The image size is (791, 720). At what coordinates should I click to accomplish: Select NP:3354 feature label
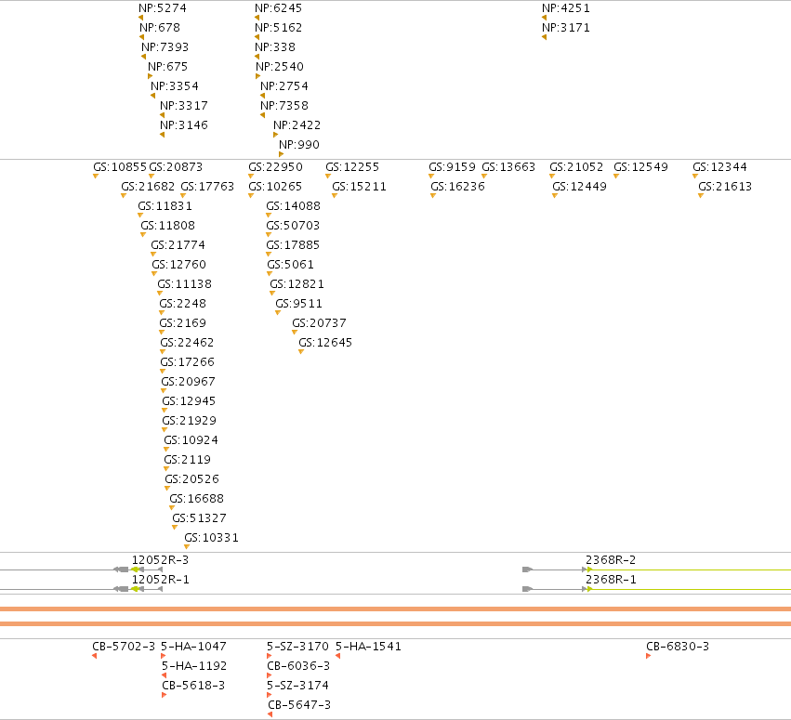pos(175,86)
